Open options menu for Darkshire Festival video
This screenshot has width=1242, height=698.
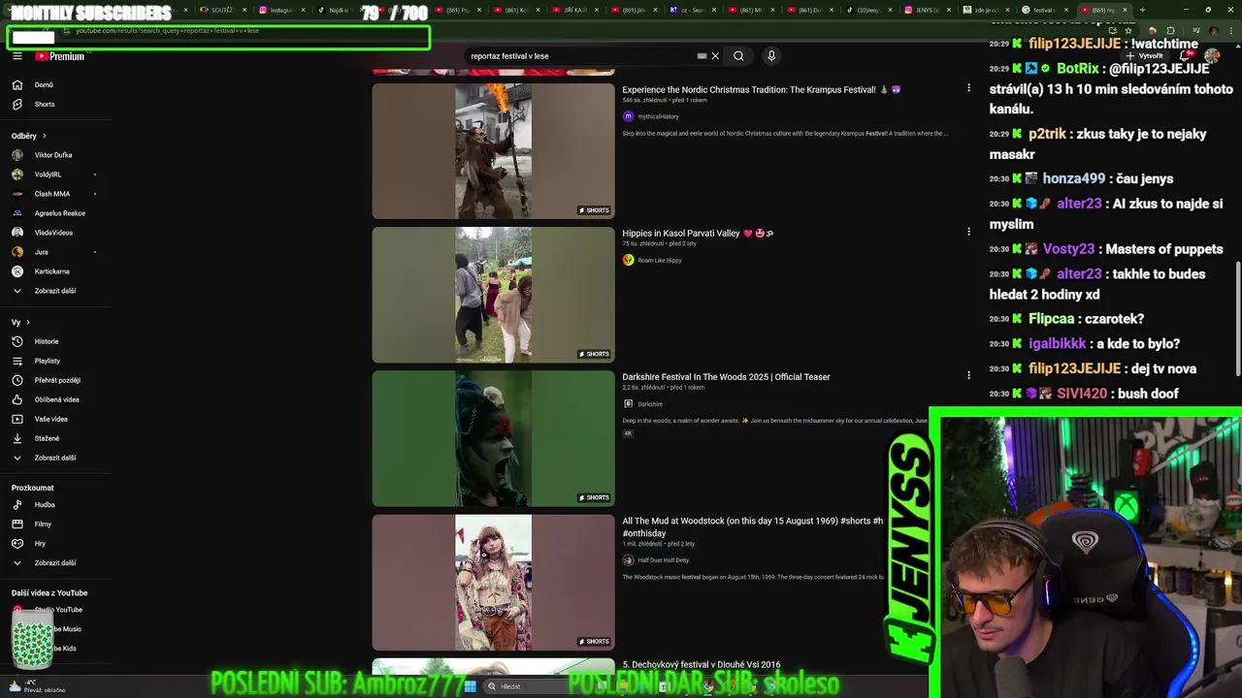(968, 375)
